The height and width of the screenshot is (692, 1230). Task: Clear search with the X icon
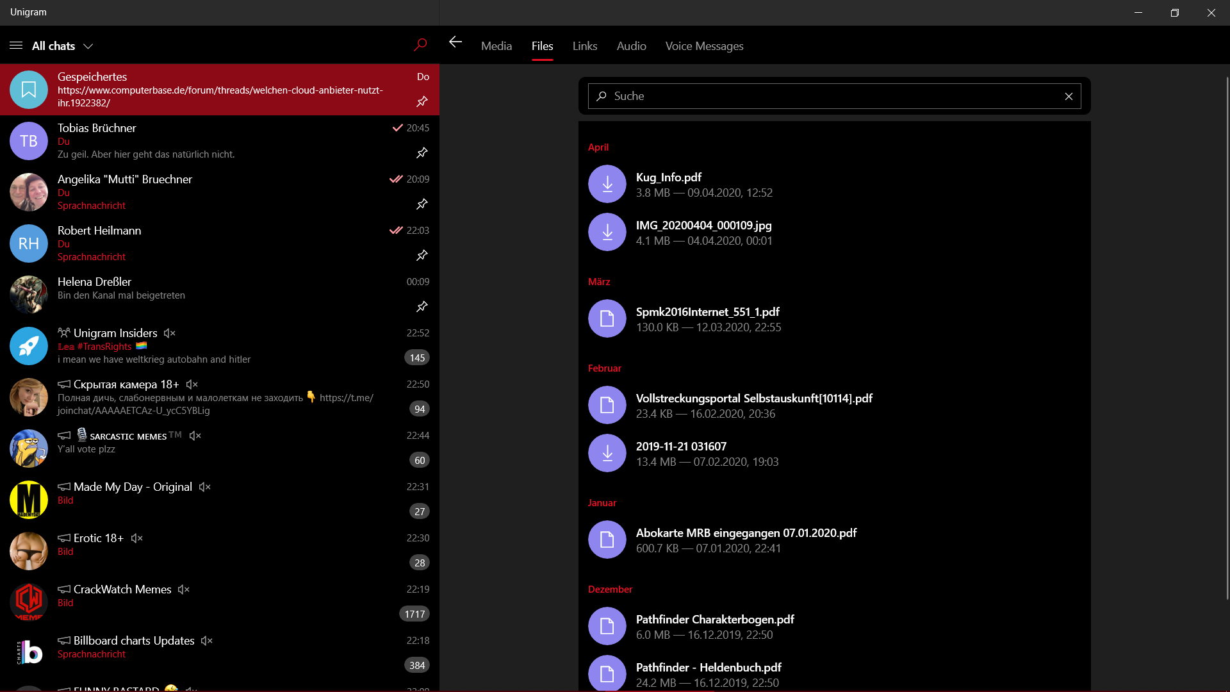[1069, 96]
